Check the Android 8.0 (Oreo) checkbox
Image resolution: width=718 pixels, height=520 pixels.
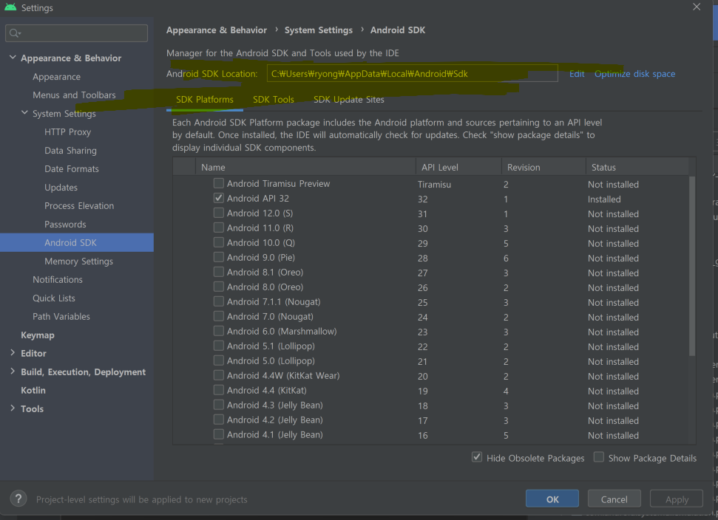(x=219, y=287)
